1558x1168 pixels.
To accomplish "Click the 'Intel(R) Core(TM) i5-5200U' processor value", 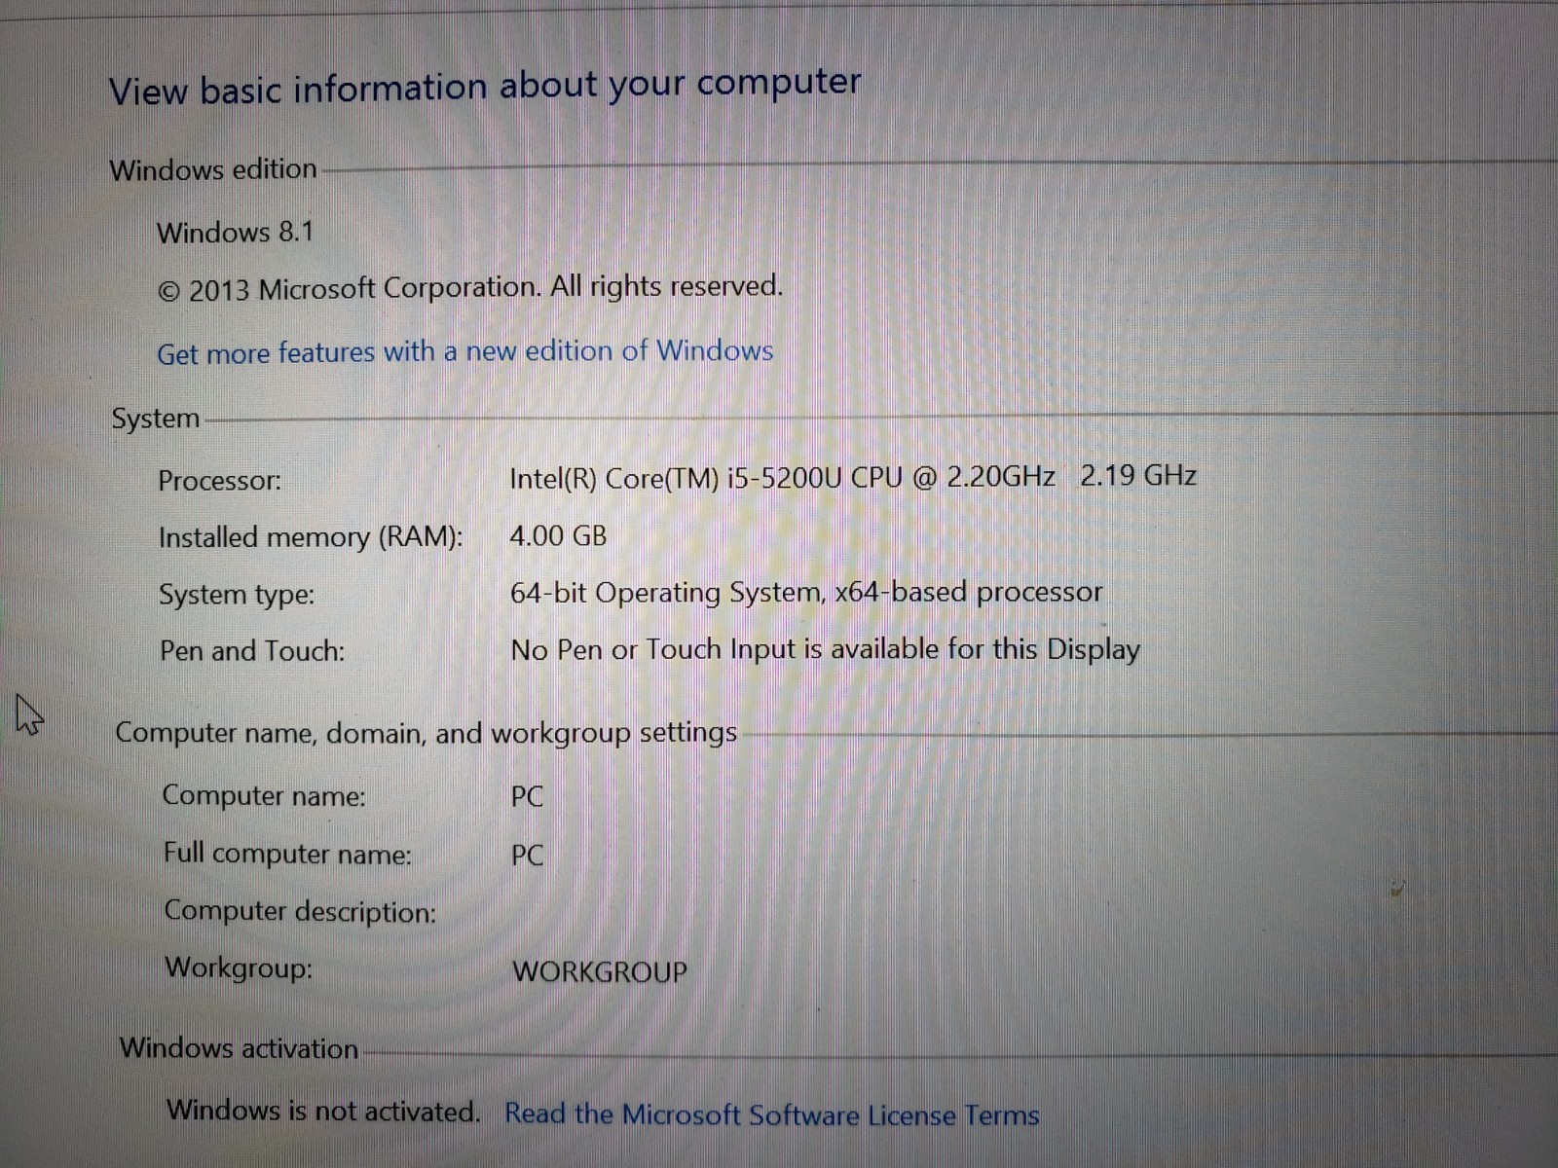I will [853, 477].
